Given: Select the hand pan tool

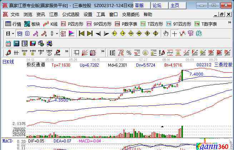Looking at the screenshot, I should point(166,33).
